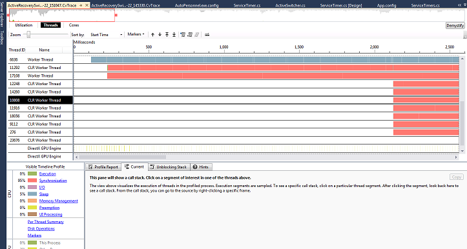Select thread 12248 CLR Worker Thread row
This screenshot has width=467, height=249.
[40, 84]
